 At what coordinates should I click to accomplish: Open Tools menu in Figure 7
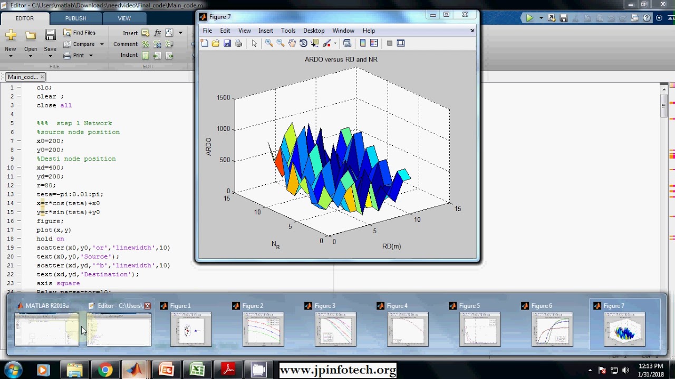288,31
